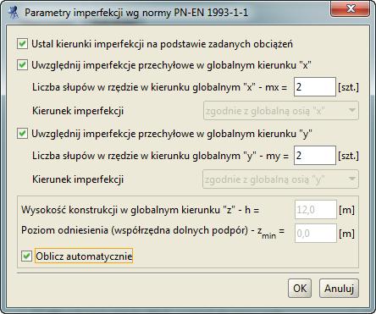Click the 'Liczba słupów' label for direction "x"
The width and height of the screenshot is (376, 314).
click(159, 87)
